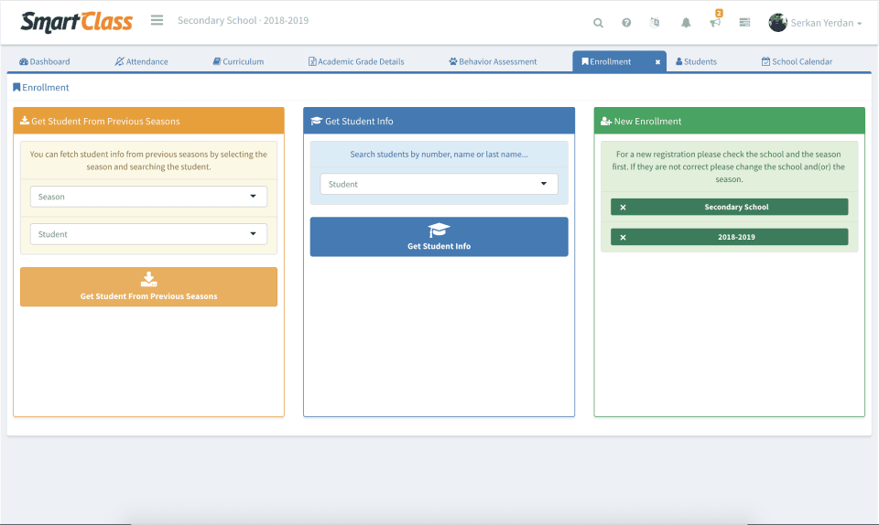
Task: Open the School Calendar tab
Action: pos(797,62)
